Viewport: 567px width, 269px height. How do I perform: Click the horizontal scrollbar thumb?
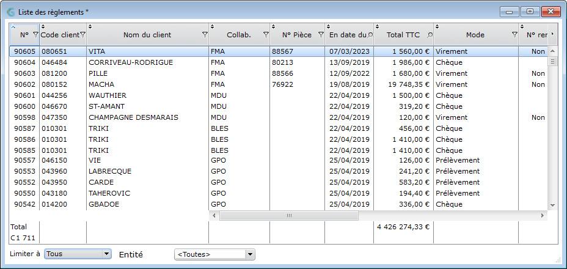tap(289, 215)
